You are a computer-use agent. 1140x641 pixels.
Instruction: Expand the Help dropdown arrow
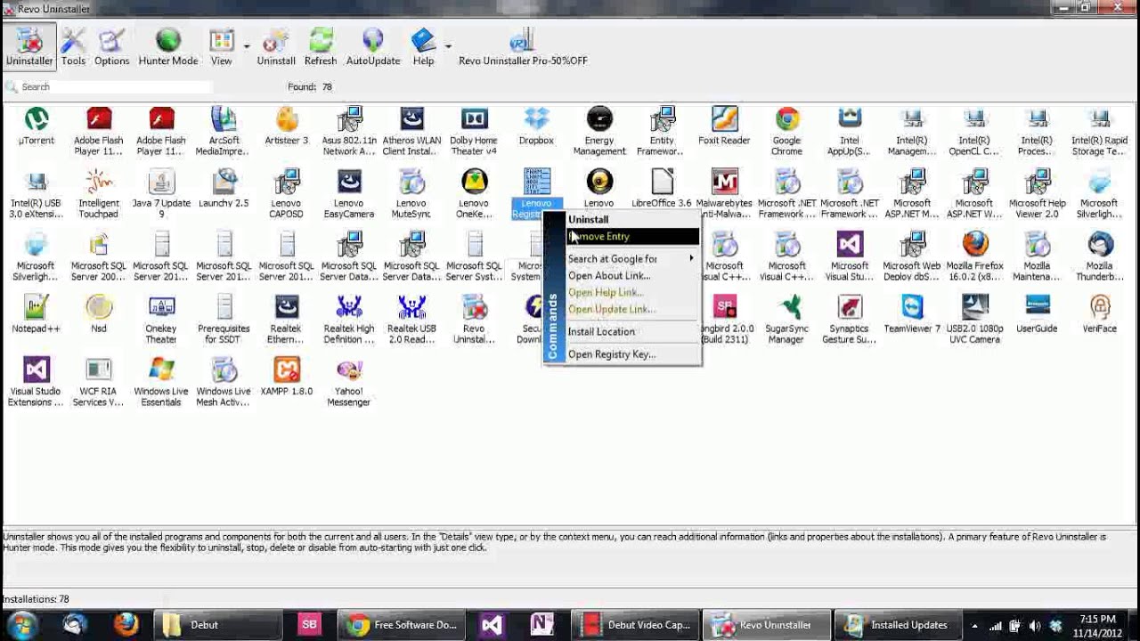448,46
